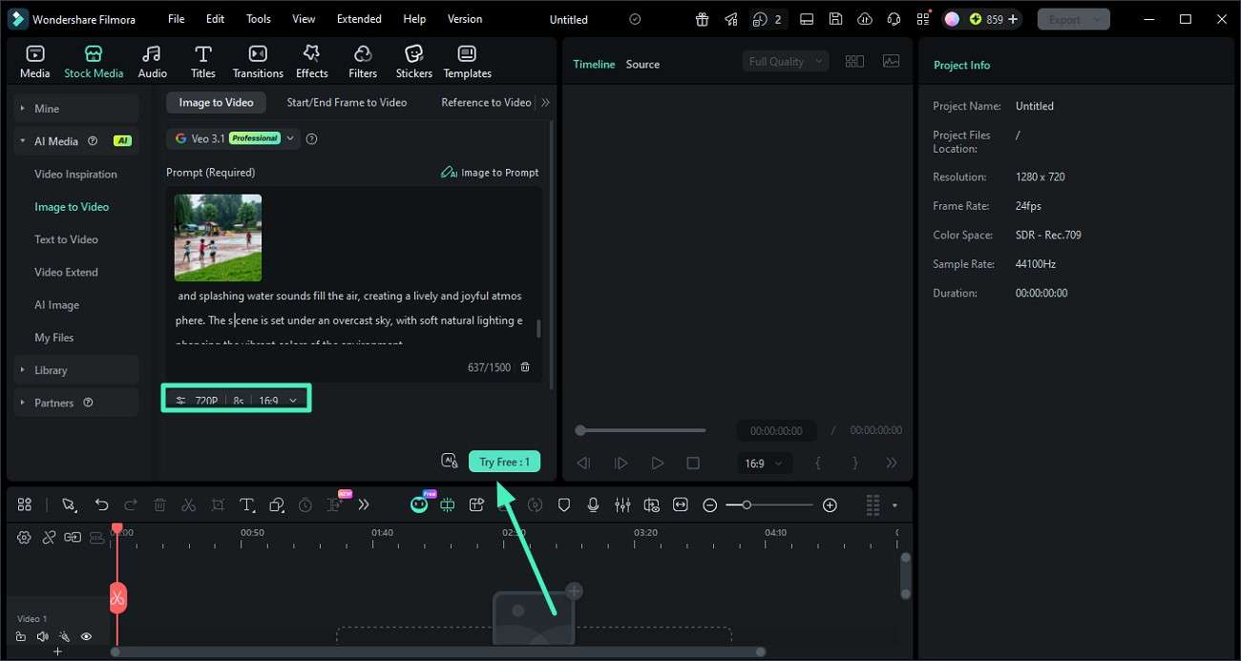
Task: Expand more timeline tools chevron
Action: pyautogui.click(x=364, y=505)
